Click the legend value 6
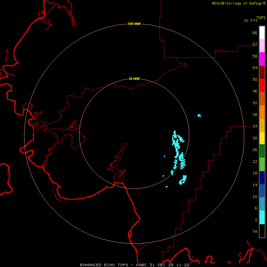 click(256, 208)
